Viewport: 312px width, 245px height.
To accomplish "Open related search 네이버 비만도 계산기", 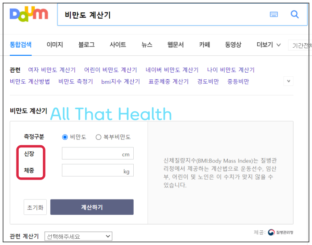I will pyautogui.click(x=172, y=70).
